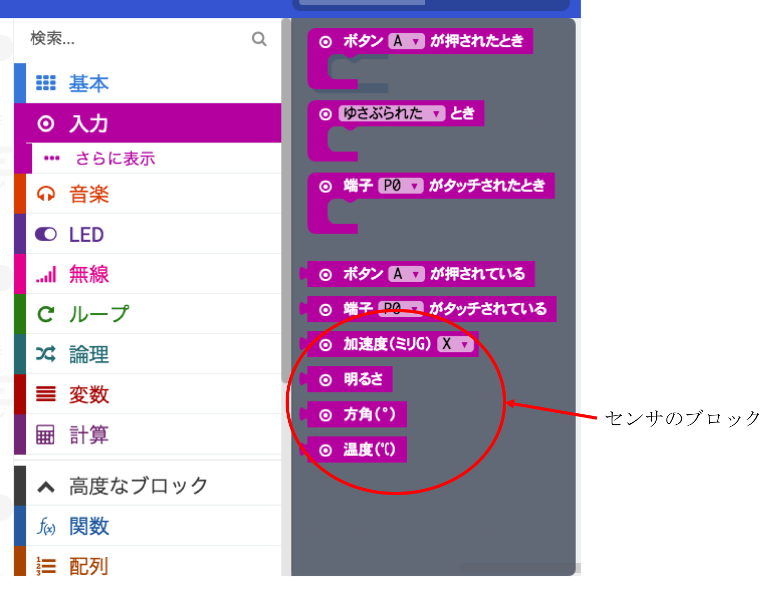
Task: Open button dropdown in が押されている block
Action: coord(406,274)
